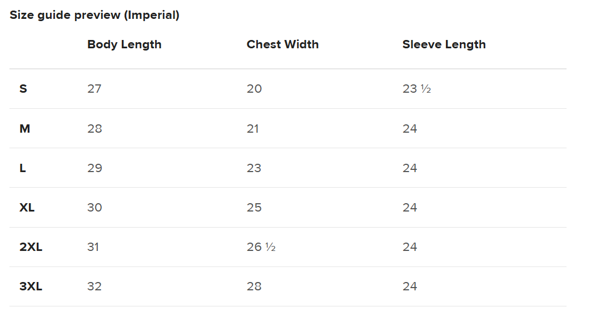Select sleeve length 23 ½ for size S
The image size is (591, 317).
pyautogui.click(x=416, y=89)
